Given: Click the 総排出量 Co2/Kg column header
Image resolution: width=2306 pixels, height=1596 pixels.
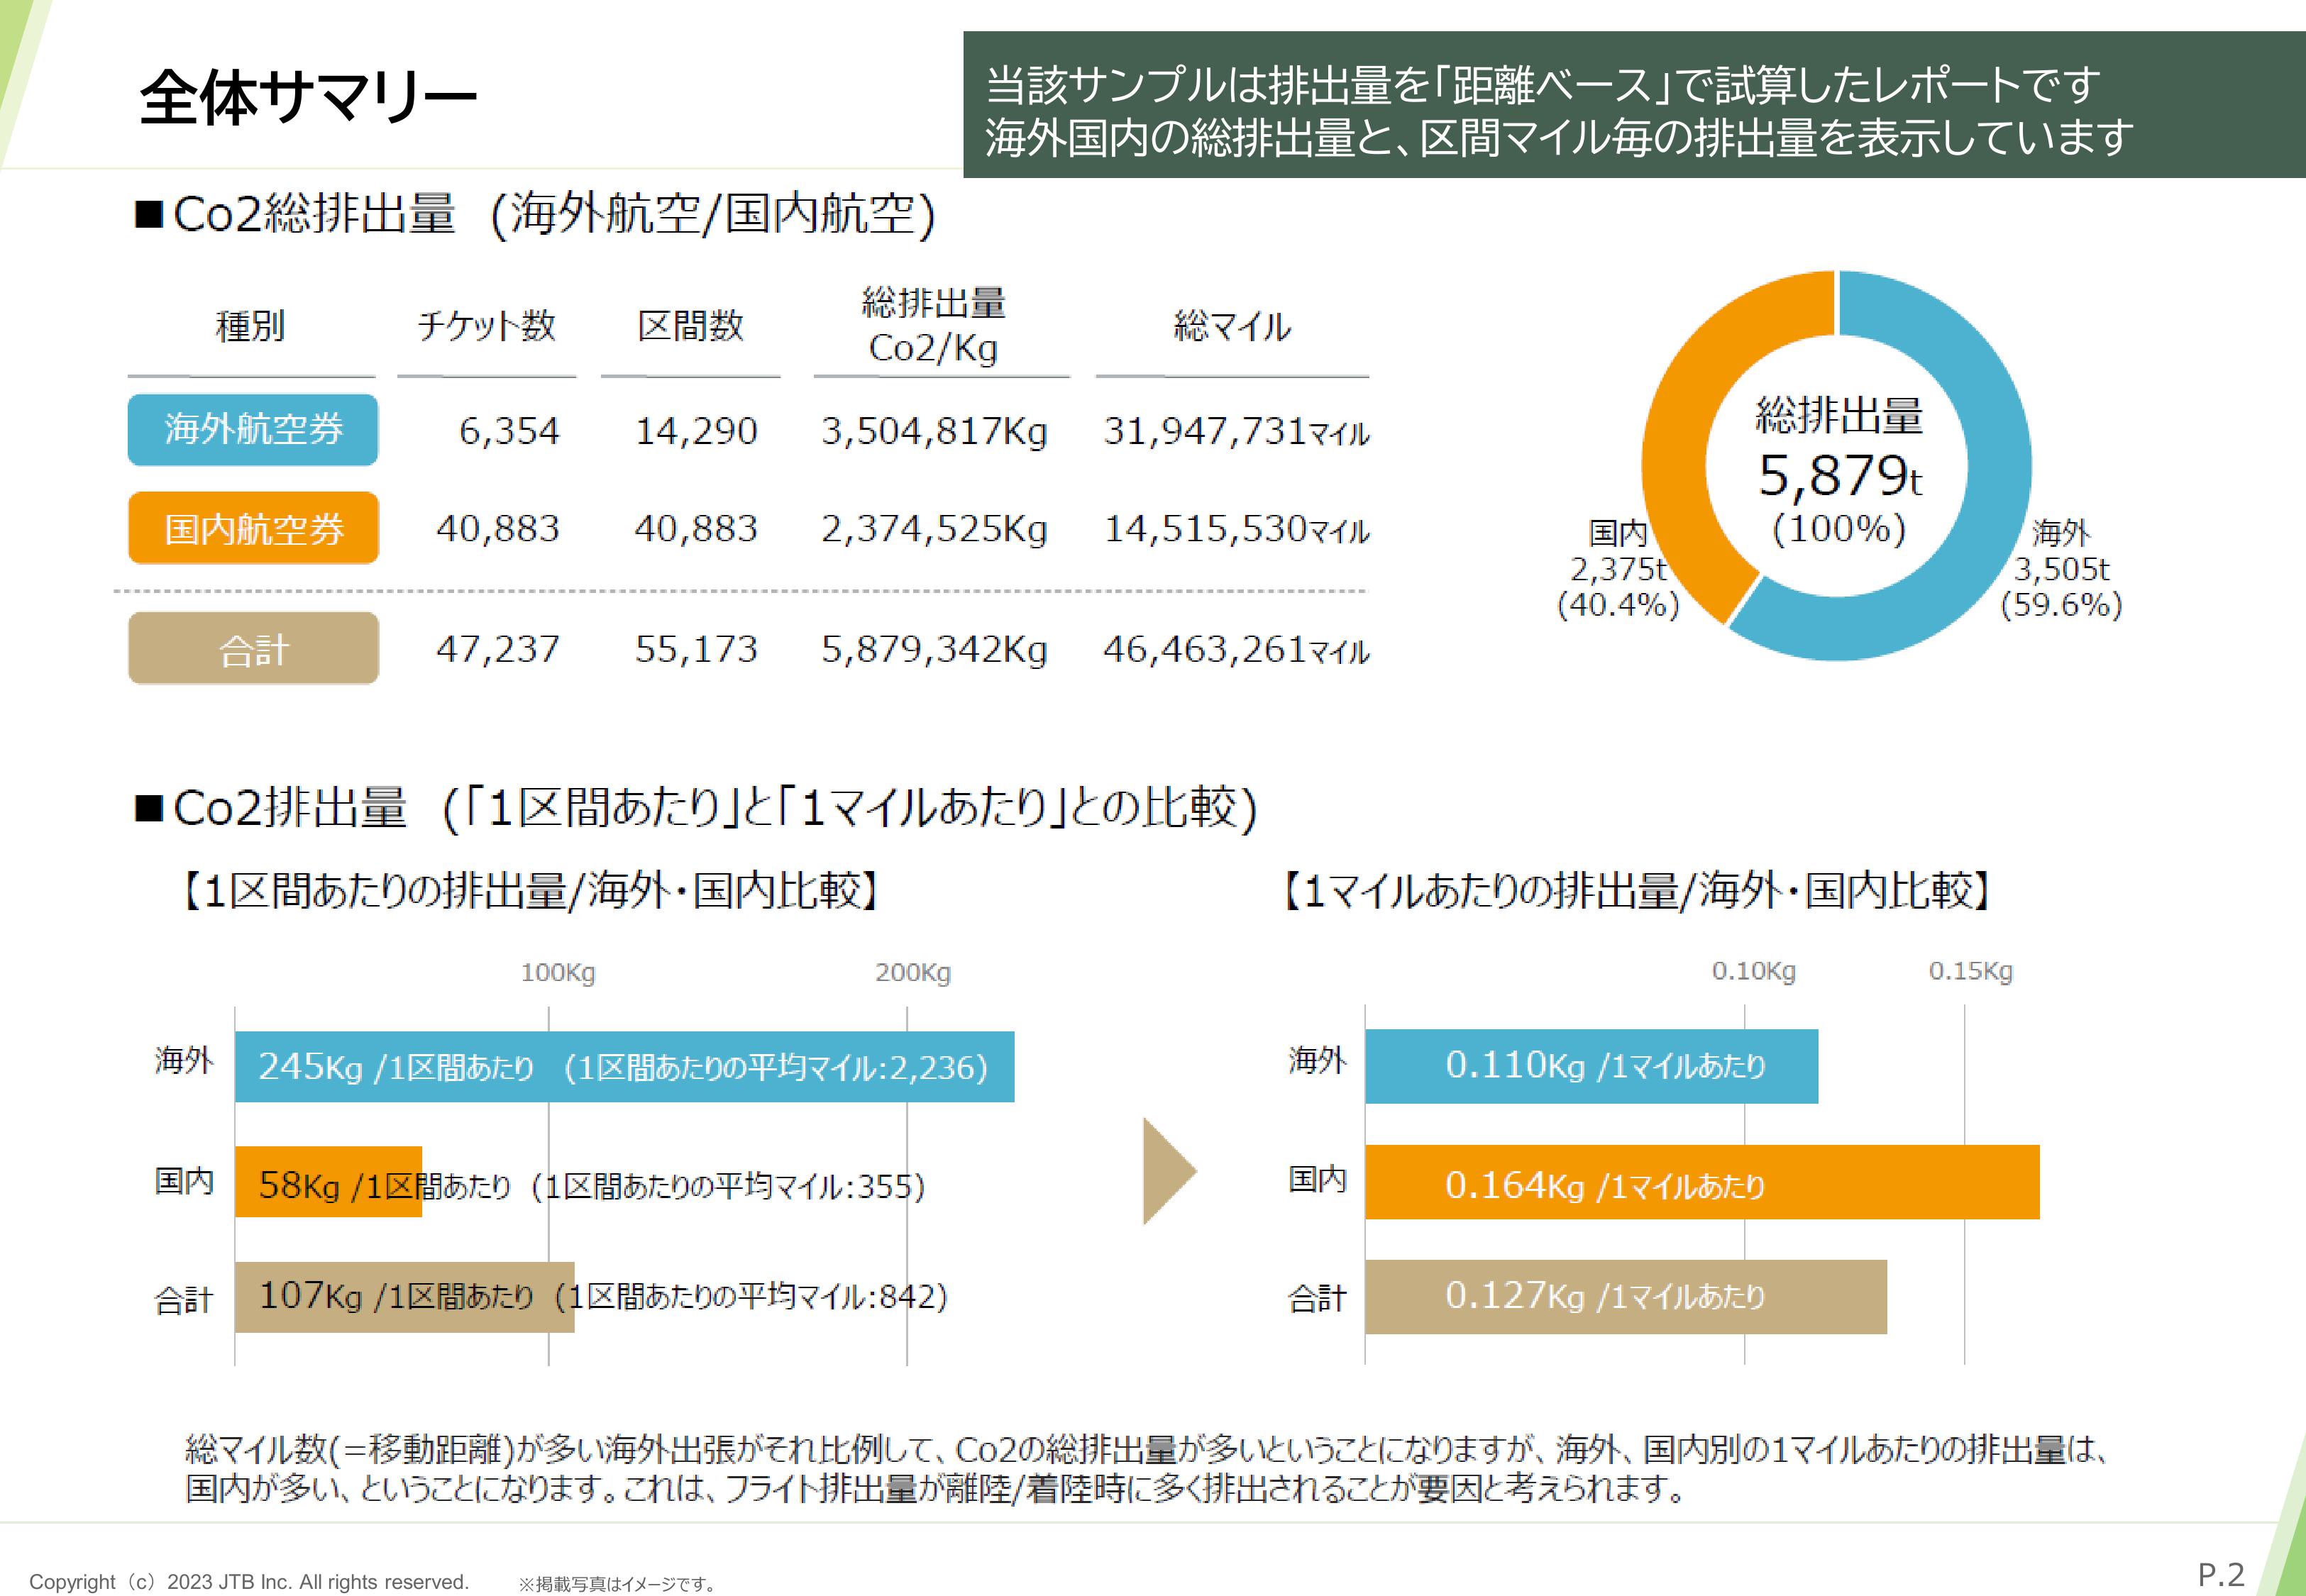Looking at the screenshot, I should (934, 325).
